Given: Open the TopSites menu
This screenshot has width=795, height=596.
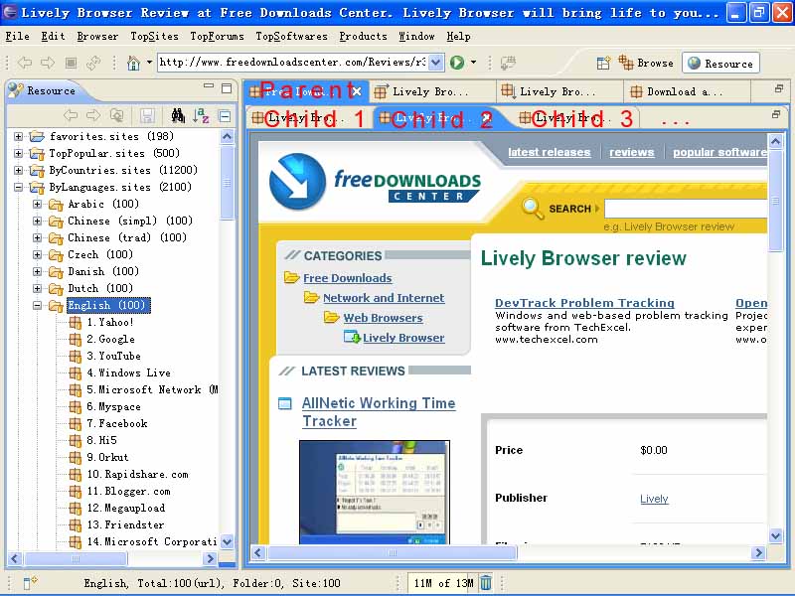Looking at the screenshot, I should tap(154, 36).
